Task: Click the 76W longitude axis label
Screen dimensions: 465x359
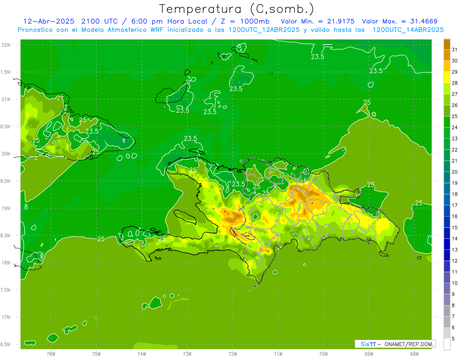Action: click(51, 354)
